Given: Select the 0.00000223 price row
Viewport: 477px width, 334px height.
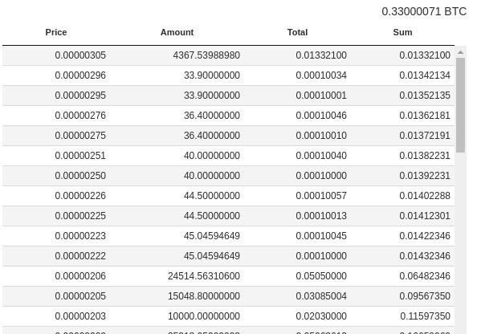Looking at the screenshot, I should (x=228, y=236).
